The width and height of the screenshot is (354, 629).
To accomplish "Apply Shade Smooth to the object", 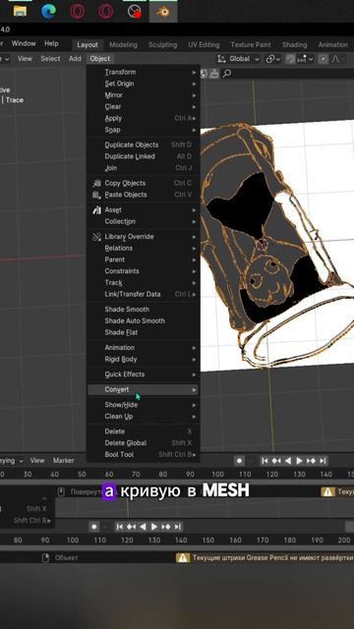I will [143, 310].
